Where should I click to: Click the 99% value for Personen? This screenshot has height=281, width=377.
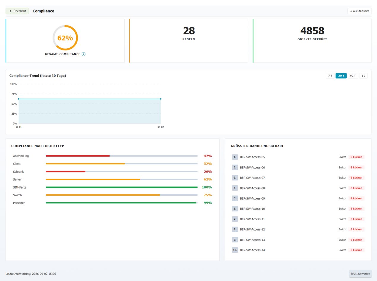coord(207,203)
